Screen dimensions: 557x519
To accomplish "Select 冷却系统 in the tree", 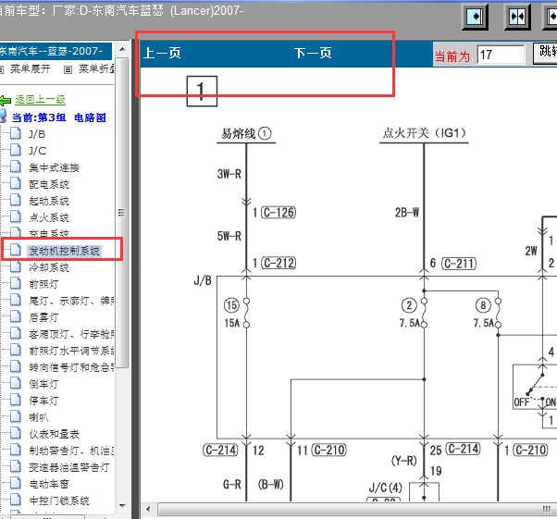I will click(49, 267).
